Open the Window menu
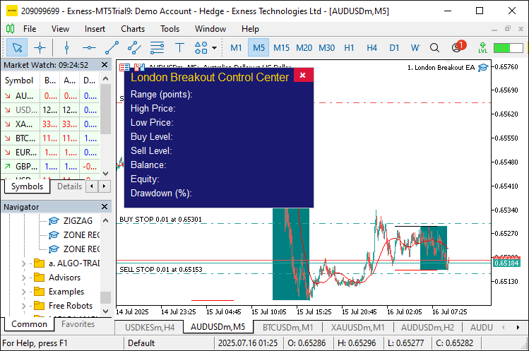This screenshot has height=351, width=529. click(210, 29)
